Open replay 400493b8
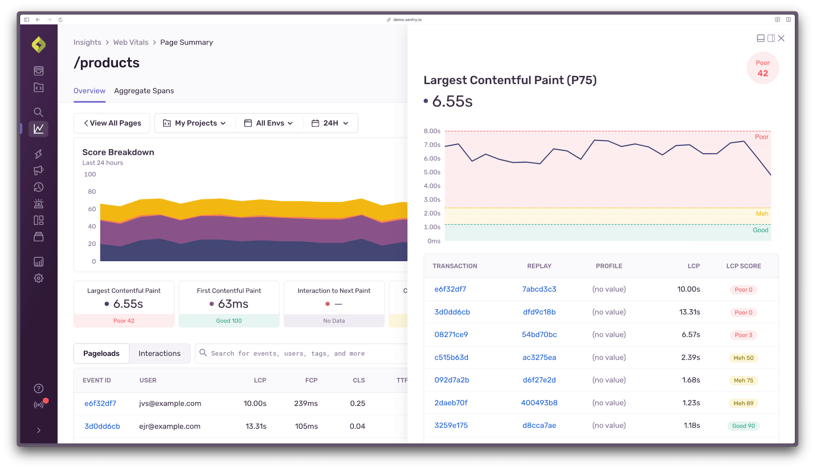815x469 pixels. [539, 403]
